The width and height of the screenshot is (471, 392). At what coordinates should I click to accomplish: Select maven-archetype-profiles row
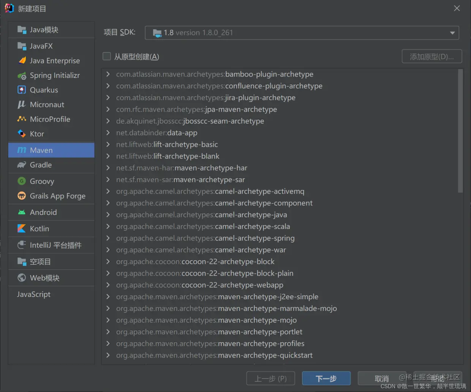tap(280, 343)
